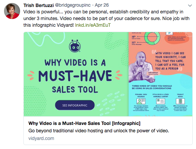196x149 pixels.
Task: Click the 'Three kinds of video' heading
Action: coord(152,87)
